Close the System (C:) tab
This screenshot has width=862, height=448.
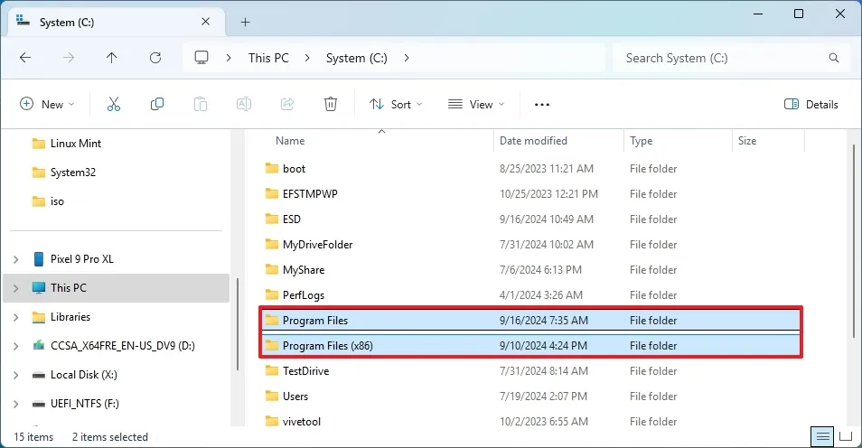click(206, 22)
